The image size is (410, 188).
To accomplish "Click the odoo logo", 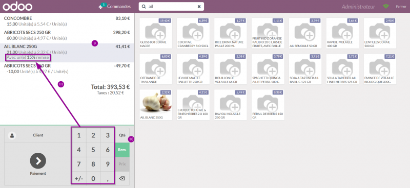I will click(17, 6).
